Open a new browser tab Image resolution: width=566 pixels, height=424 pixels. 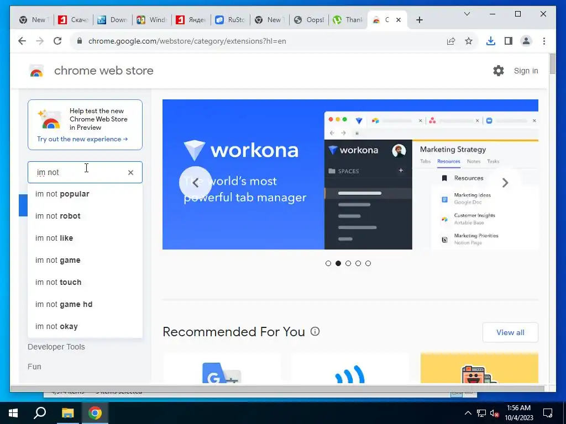pyautogui.click(x=419, y=20)
